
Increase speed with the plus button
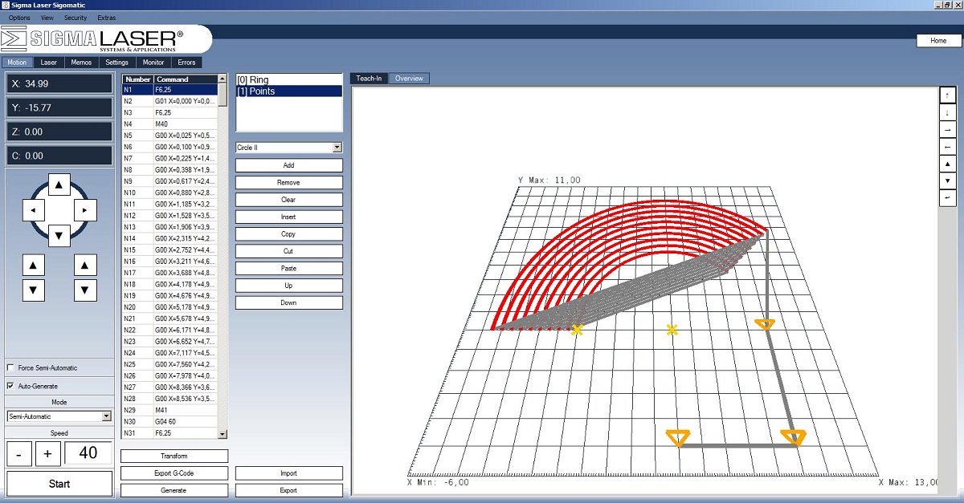coord(47,453)
